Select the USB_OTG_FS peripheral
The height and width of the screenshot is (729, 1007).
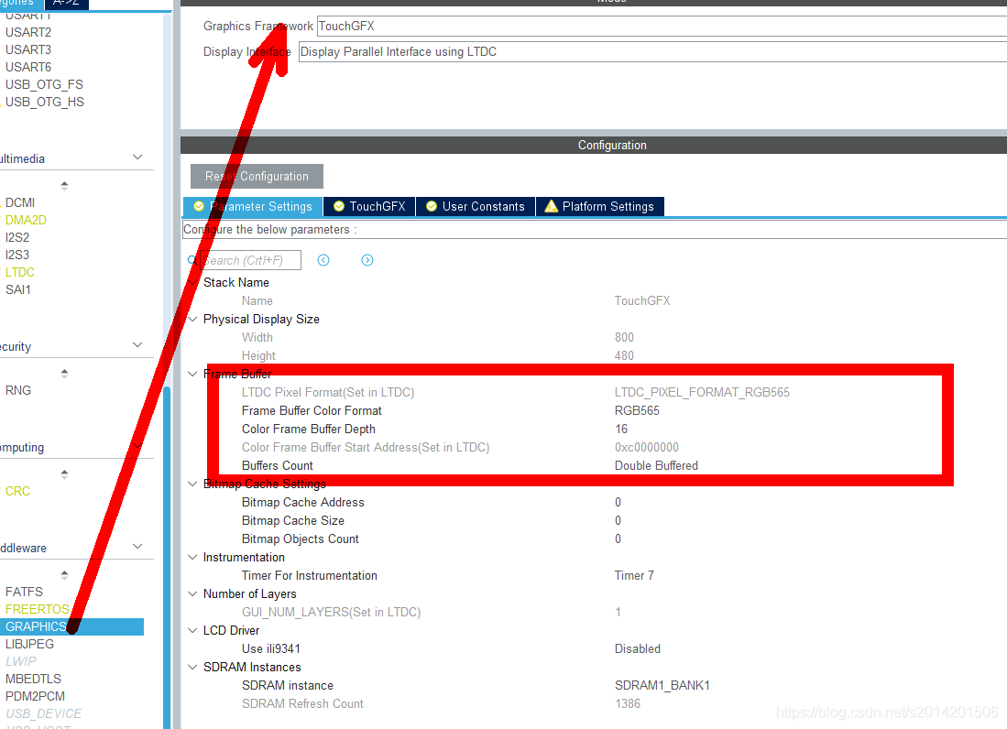[44, 84]
